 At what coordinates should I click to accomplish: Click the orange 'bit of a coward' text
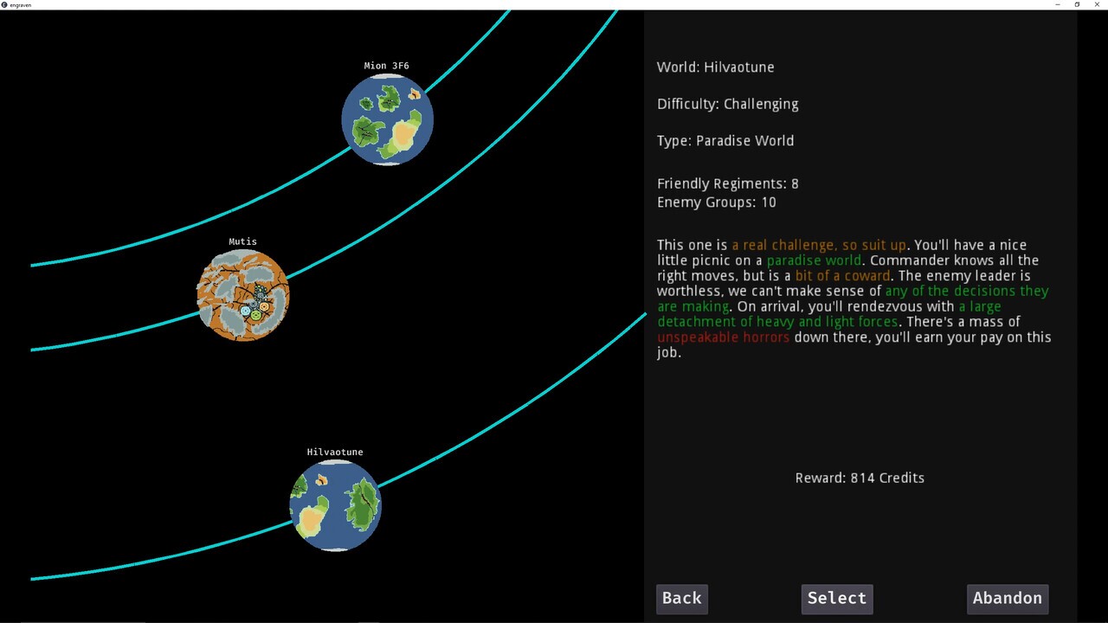coord(841,275)
